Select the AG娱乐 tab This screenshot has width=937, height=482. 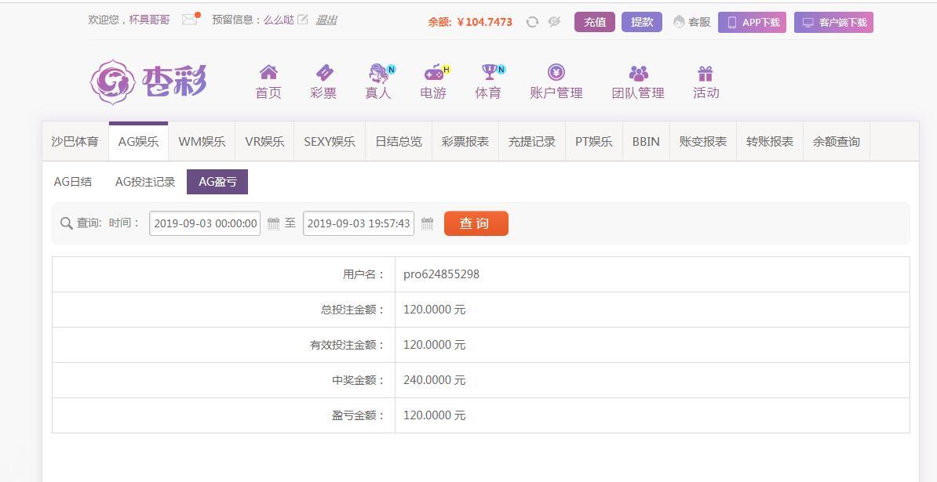(139, 141)
